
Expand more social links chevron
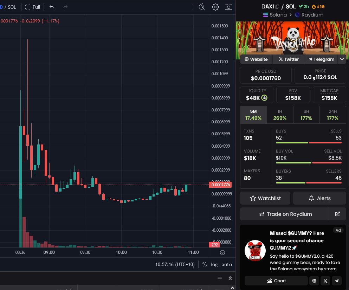(x=342, y=59)
